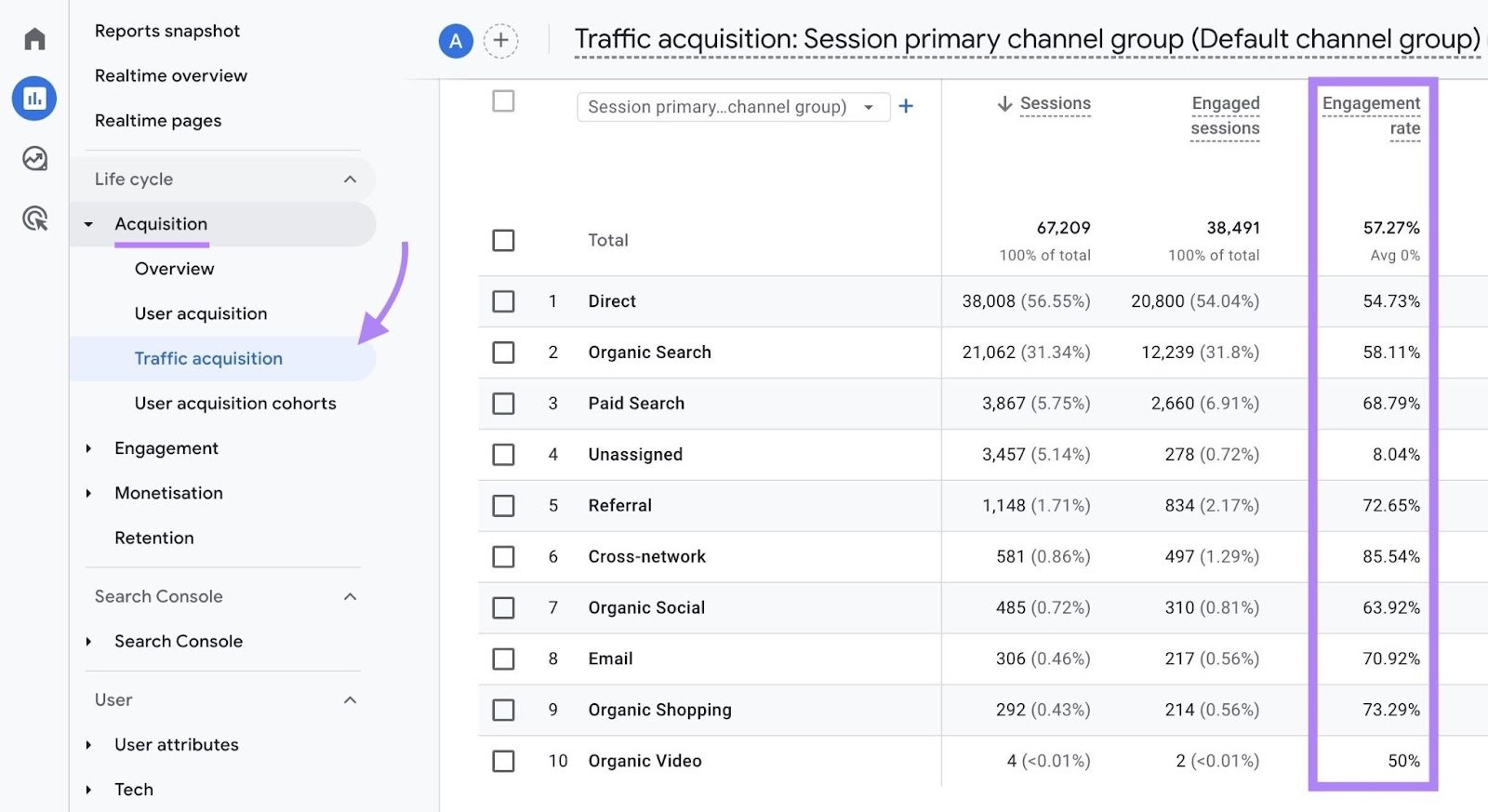Click the 85.54% engagement rate cell
The height and width of the screenshot is (812, 1488).
pyautogui.click(x=1391, y=556)
